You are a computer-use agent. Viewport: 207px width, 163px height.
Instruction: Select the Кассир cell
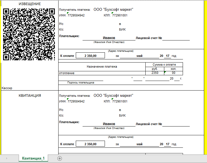click(7, 88)
